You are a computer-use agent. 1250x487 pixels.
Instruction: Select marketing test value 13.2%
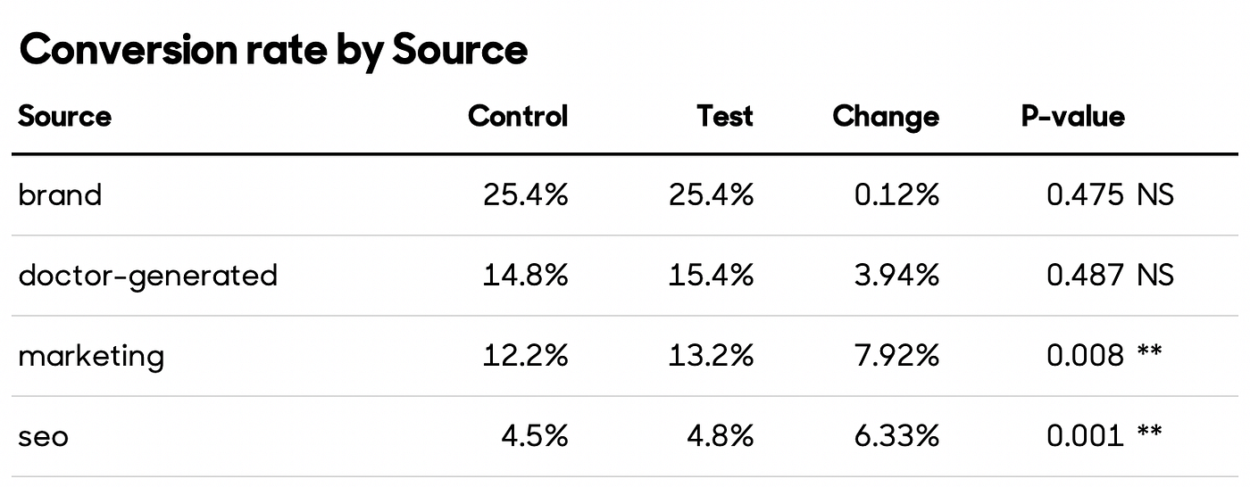tap(712, 356)
